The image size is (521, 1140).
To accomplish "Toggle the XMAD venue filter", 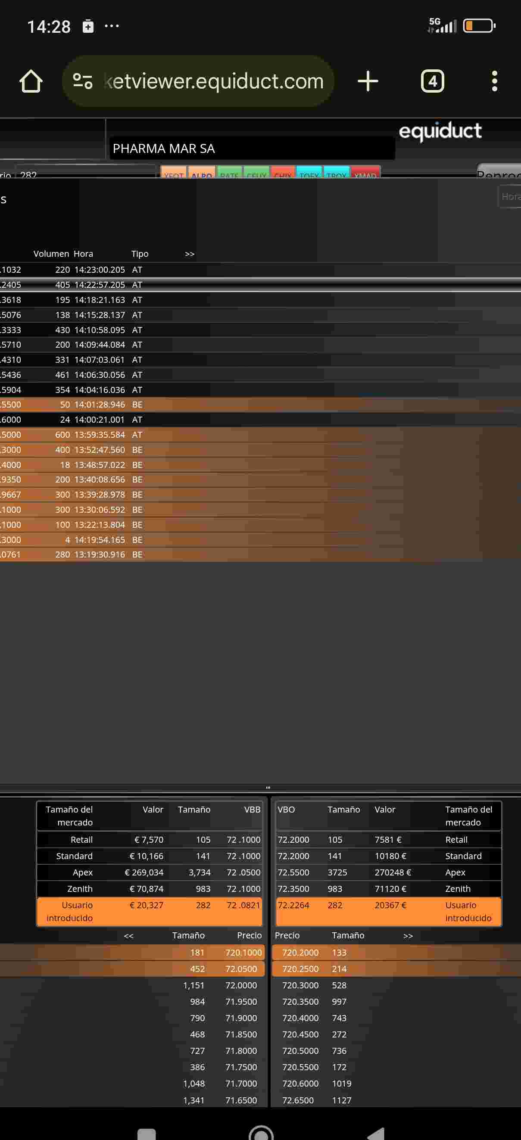I will tap(365, 173).
